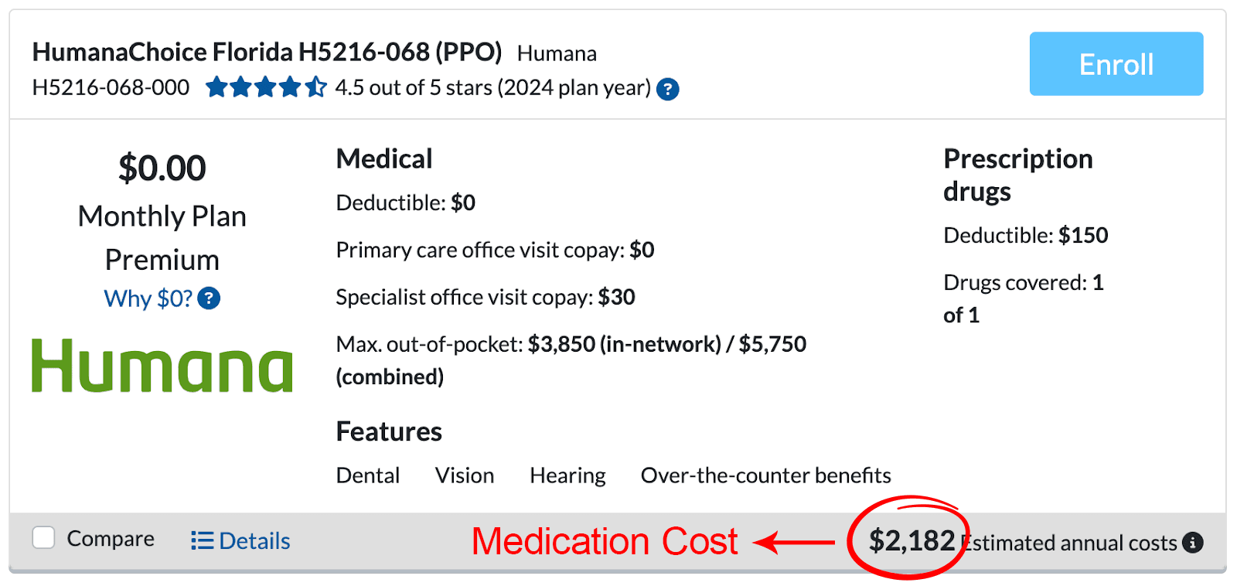Click the plan name HumanaChoice Florida H5216-068
This screenshot has width=1237, height=586.
click(x=268, y=51)
